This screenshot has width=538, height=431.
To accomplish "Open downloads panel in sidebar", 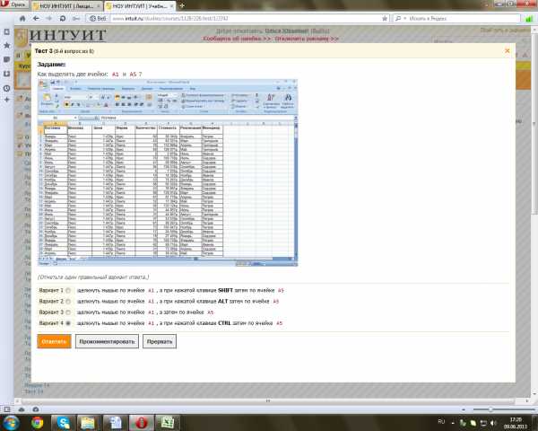I will click(x=6, y=74).
